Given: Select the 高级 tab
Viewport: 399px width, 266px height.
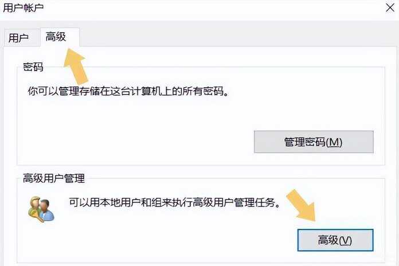Looking at the screenshot, I should [x=56, y=37].
